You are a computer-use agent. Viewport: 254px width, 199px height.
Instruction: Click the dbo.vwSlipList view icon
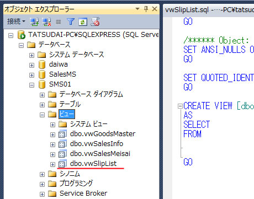[x=62, y=164]
